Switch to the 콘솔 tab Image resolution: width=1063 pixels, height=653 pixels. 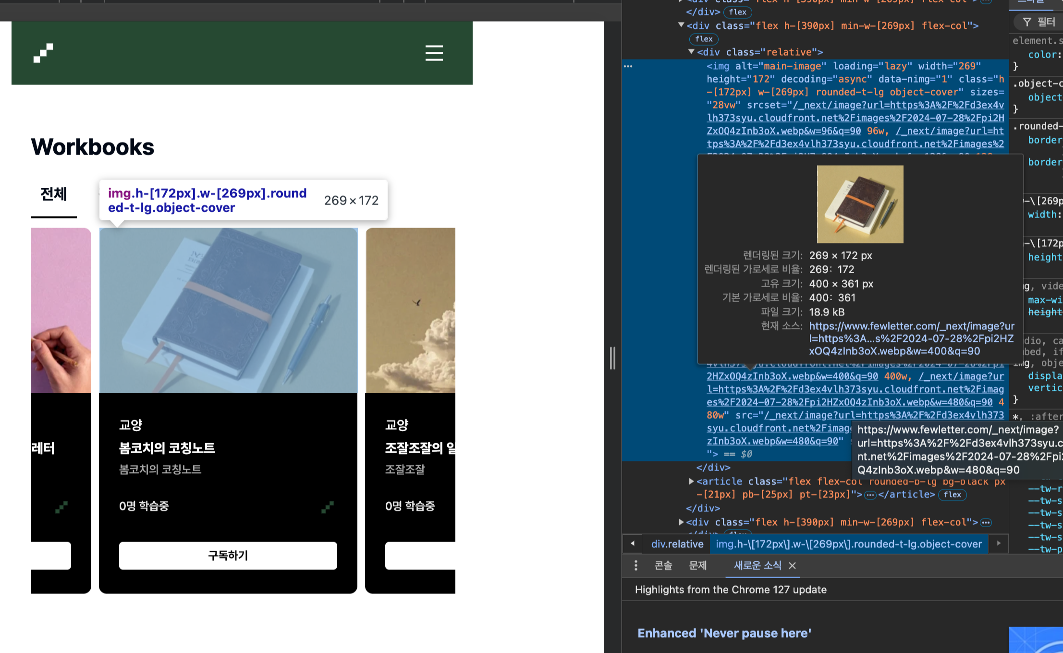pyautogui.click(x=663, y=566)
